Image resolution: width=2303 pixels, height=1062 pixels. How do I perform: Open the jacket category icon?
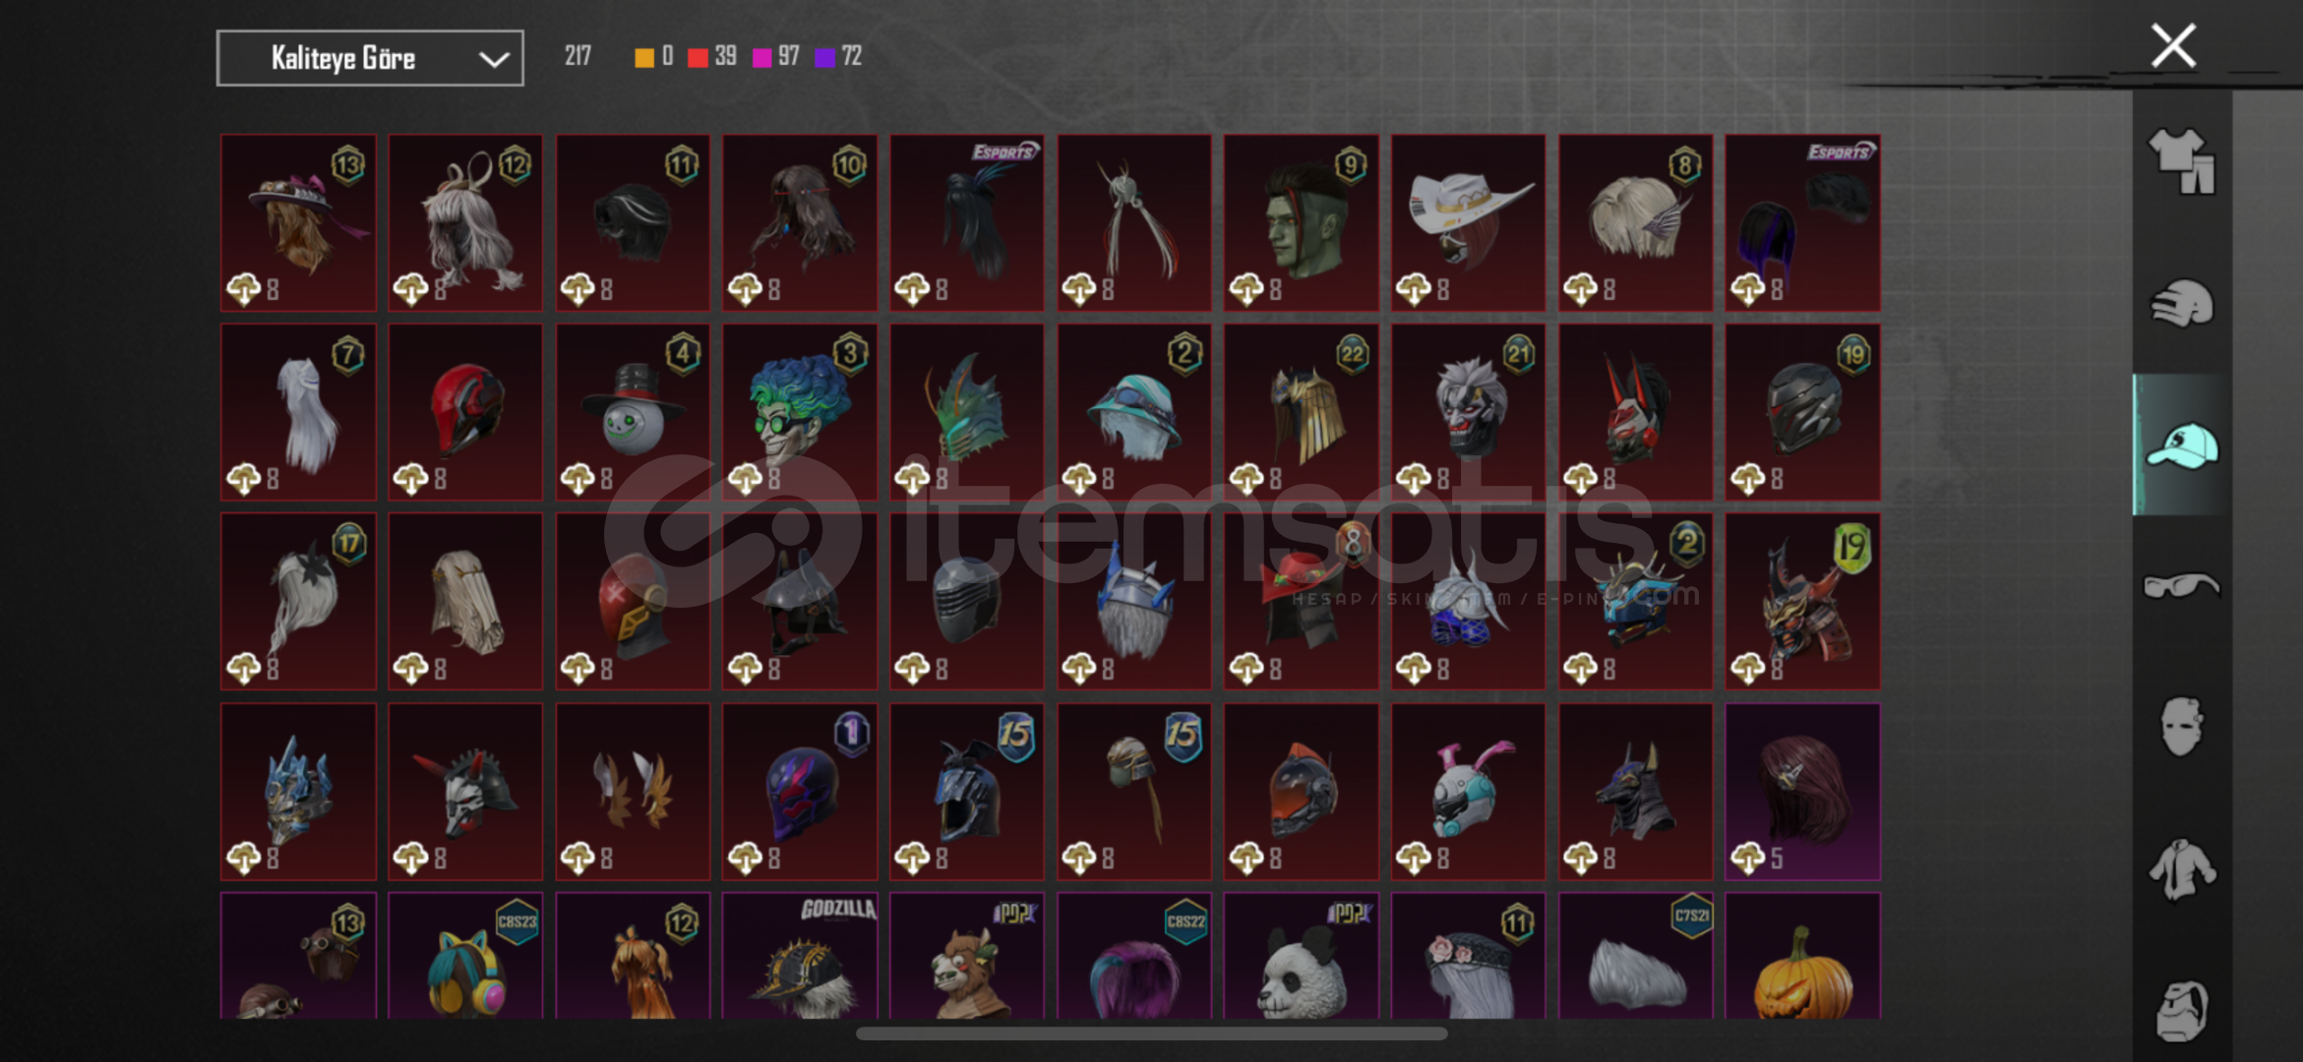(2181, 869)
